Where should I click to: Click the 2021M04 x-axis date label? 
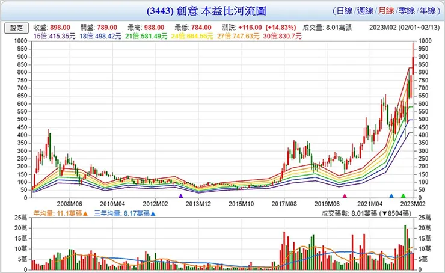pos(370,204)
